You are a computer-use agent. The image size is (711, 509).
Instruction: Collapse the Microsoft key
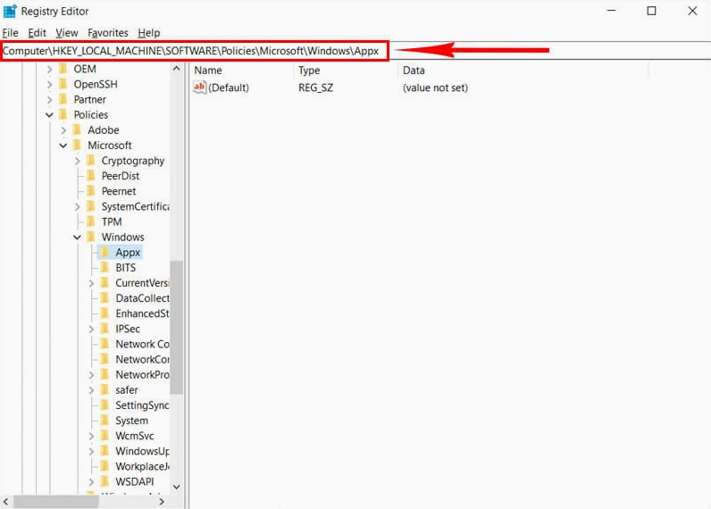pyautogui.click(x=63, y=146)
